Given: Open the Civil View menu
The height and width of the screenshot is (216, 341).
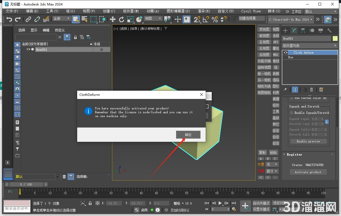Looking at the screenshot, I should pos(251,11).
